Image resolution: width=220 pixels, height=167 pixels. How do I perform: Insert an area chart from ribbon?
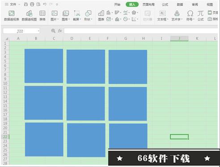[x=109, y=19]
